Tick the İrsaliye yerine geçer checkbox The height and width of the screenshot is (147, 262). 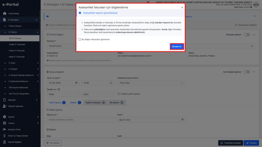(119, 94)
